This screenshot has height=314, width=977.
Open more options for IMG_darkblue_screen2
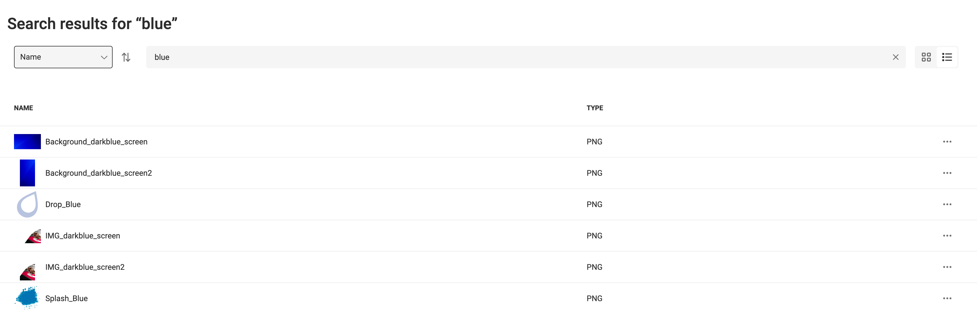(x=947, y=267)
